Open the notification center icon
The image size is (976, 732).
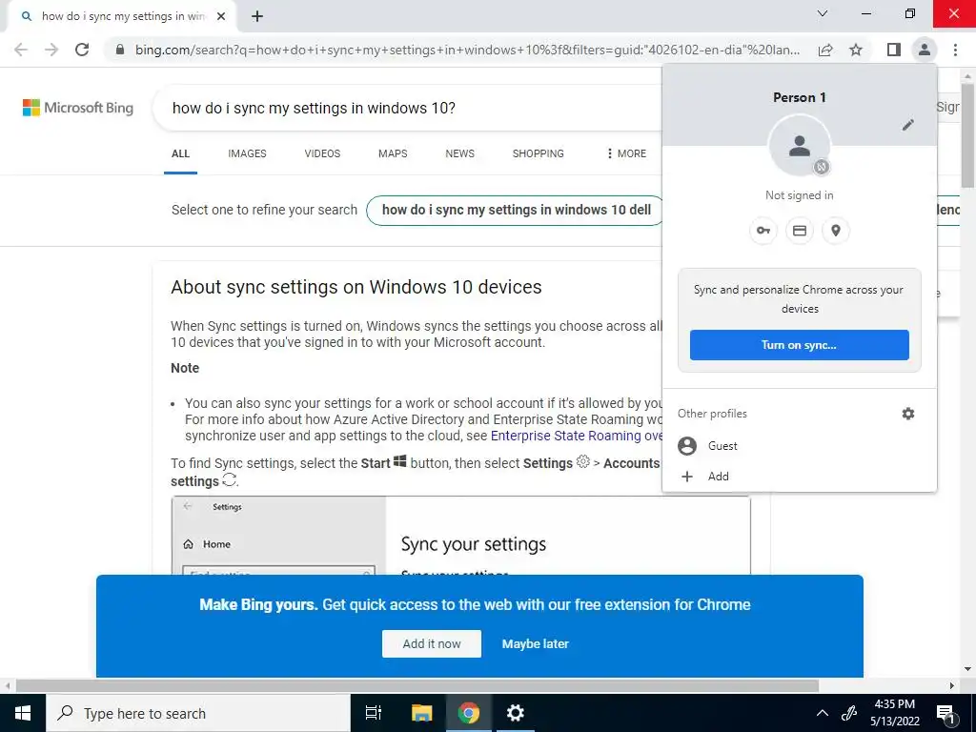point(945,713)
